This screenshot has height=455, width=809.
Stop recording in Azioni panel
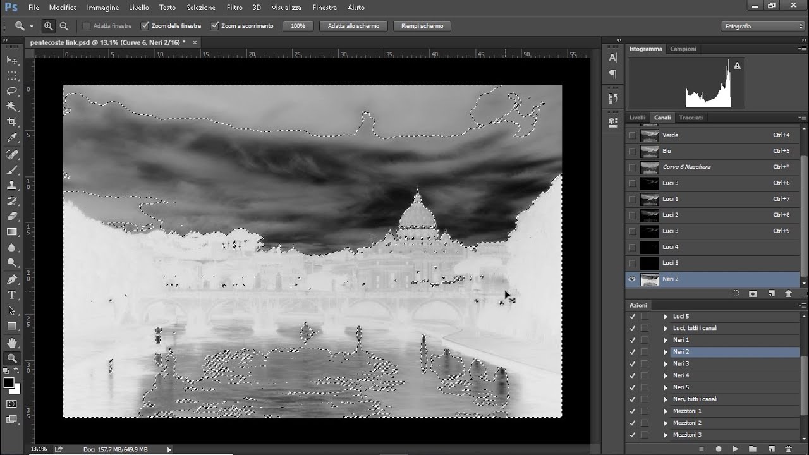(701, 449)
